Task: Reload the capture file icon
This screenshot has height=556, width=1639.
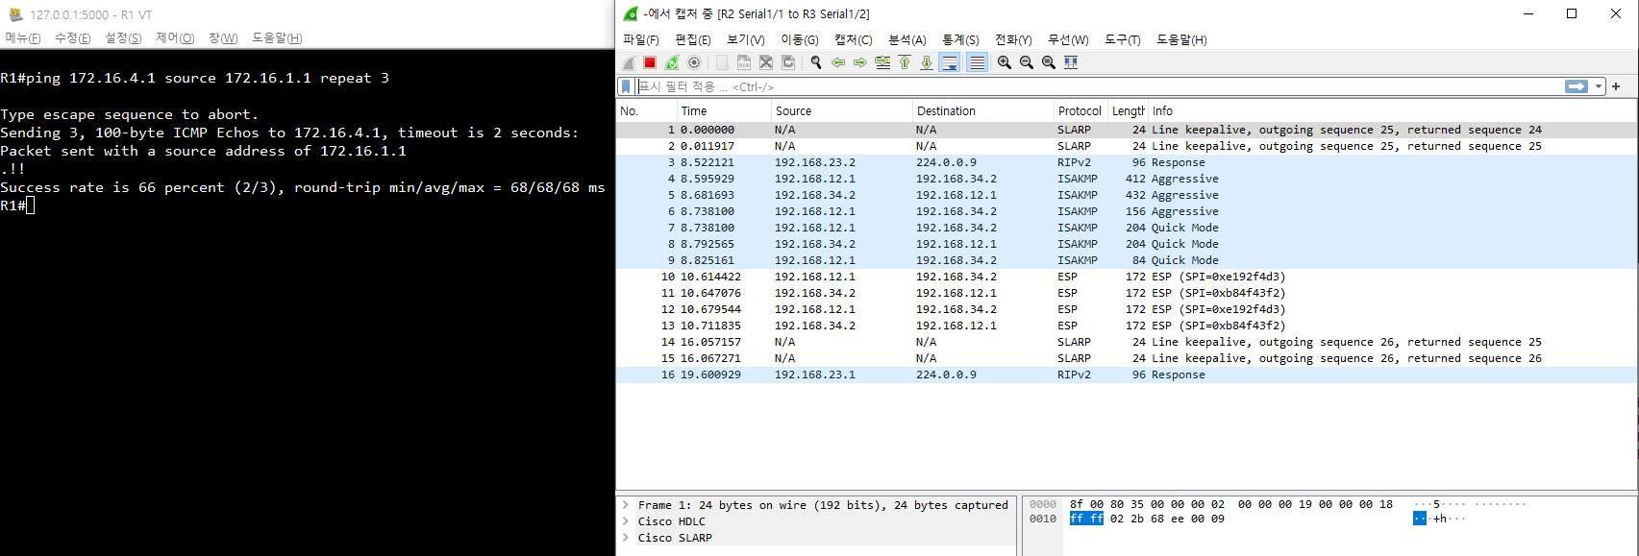Action: pyautogui.click(x=788, y=62)
